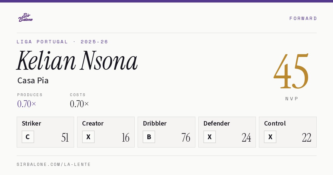Click the Striker grade C badge
Screen dimensions: 333x175
[28, 137]
